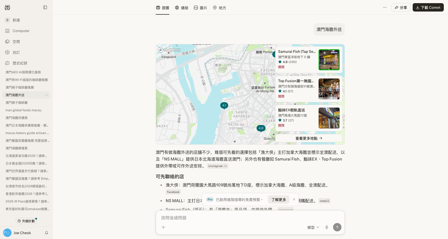
Task: Open history item 台灣夜市排名2026
Action: click(x=26, y=186)
